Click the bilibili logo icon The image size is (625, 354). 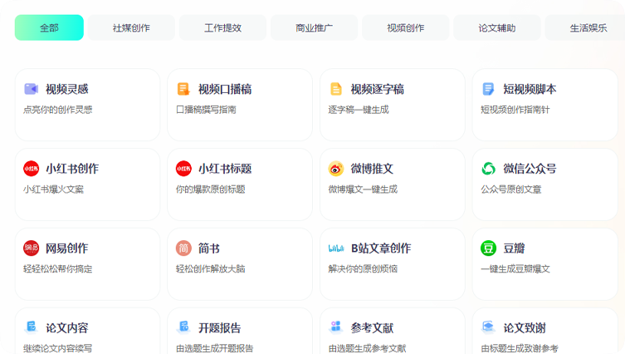click(x=336, y=248)
